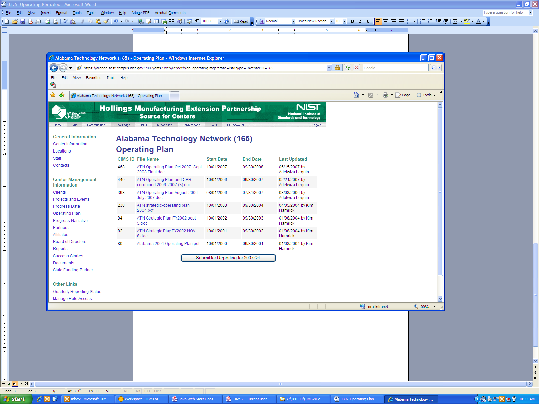Image resolution: width=539 pixels, height=404 pixels.
Task: Stop loading page with red X
Action: 356,68
